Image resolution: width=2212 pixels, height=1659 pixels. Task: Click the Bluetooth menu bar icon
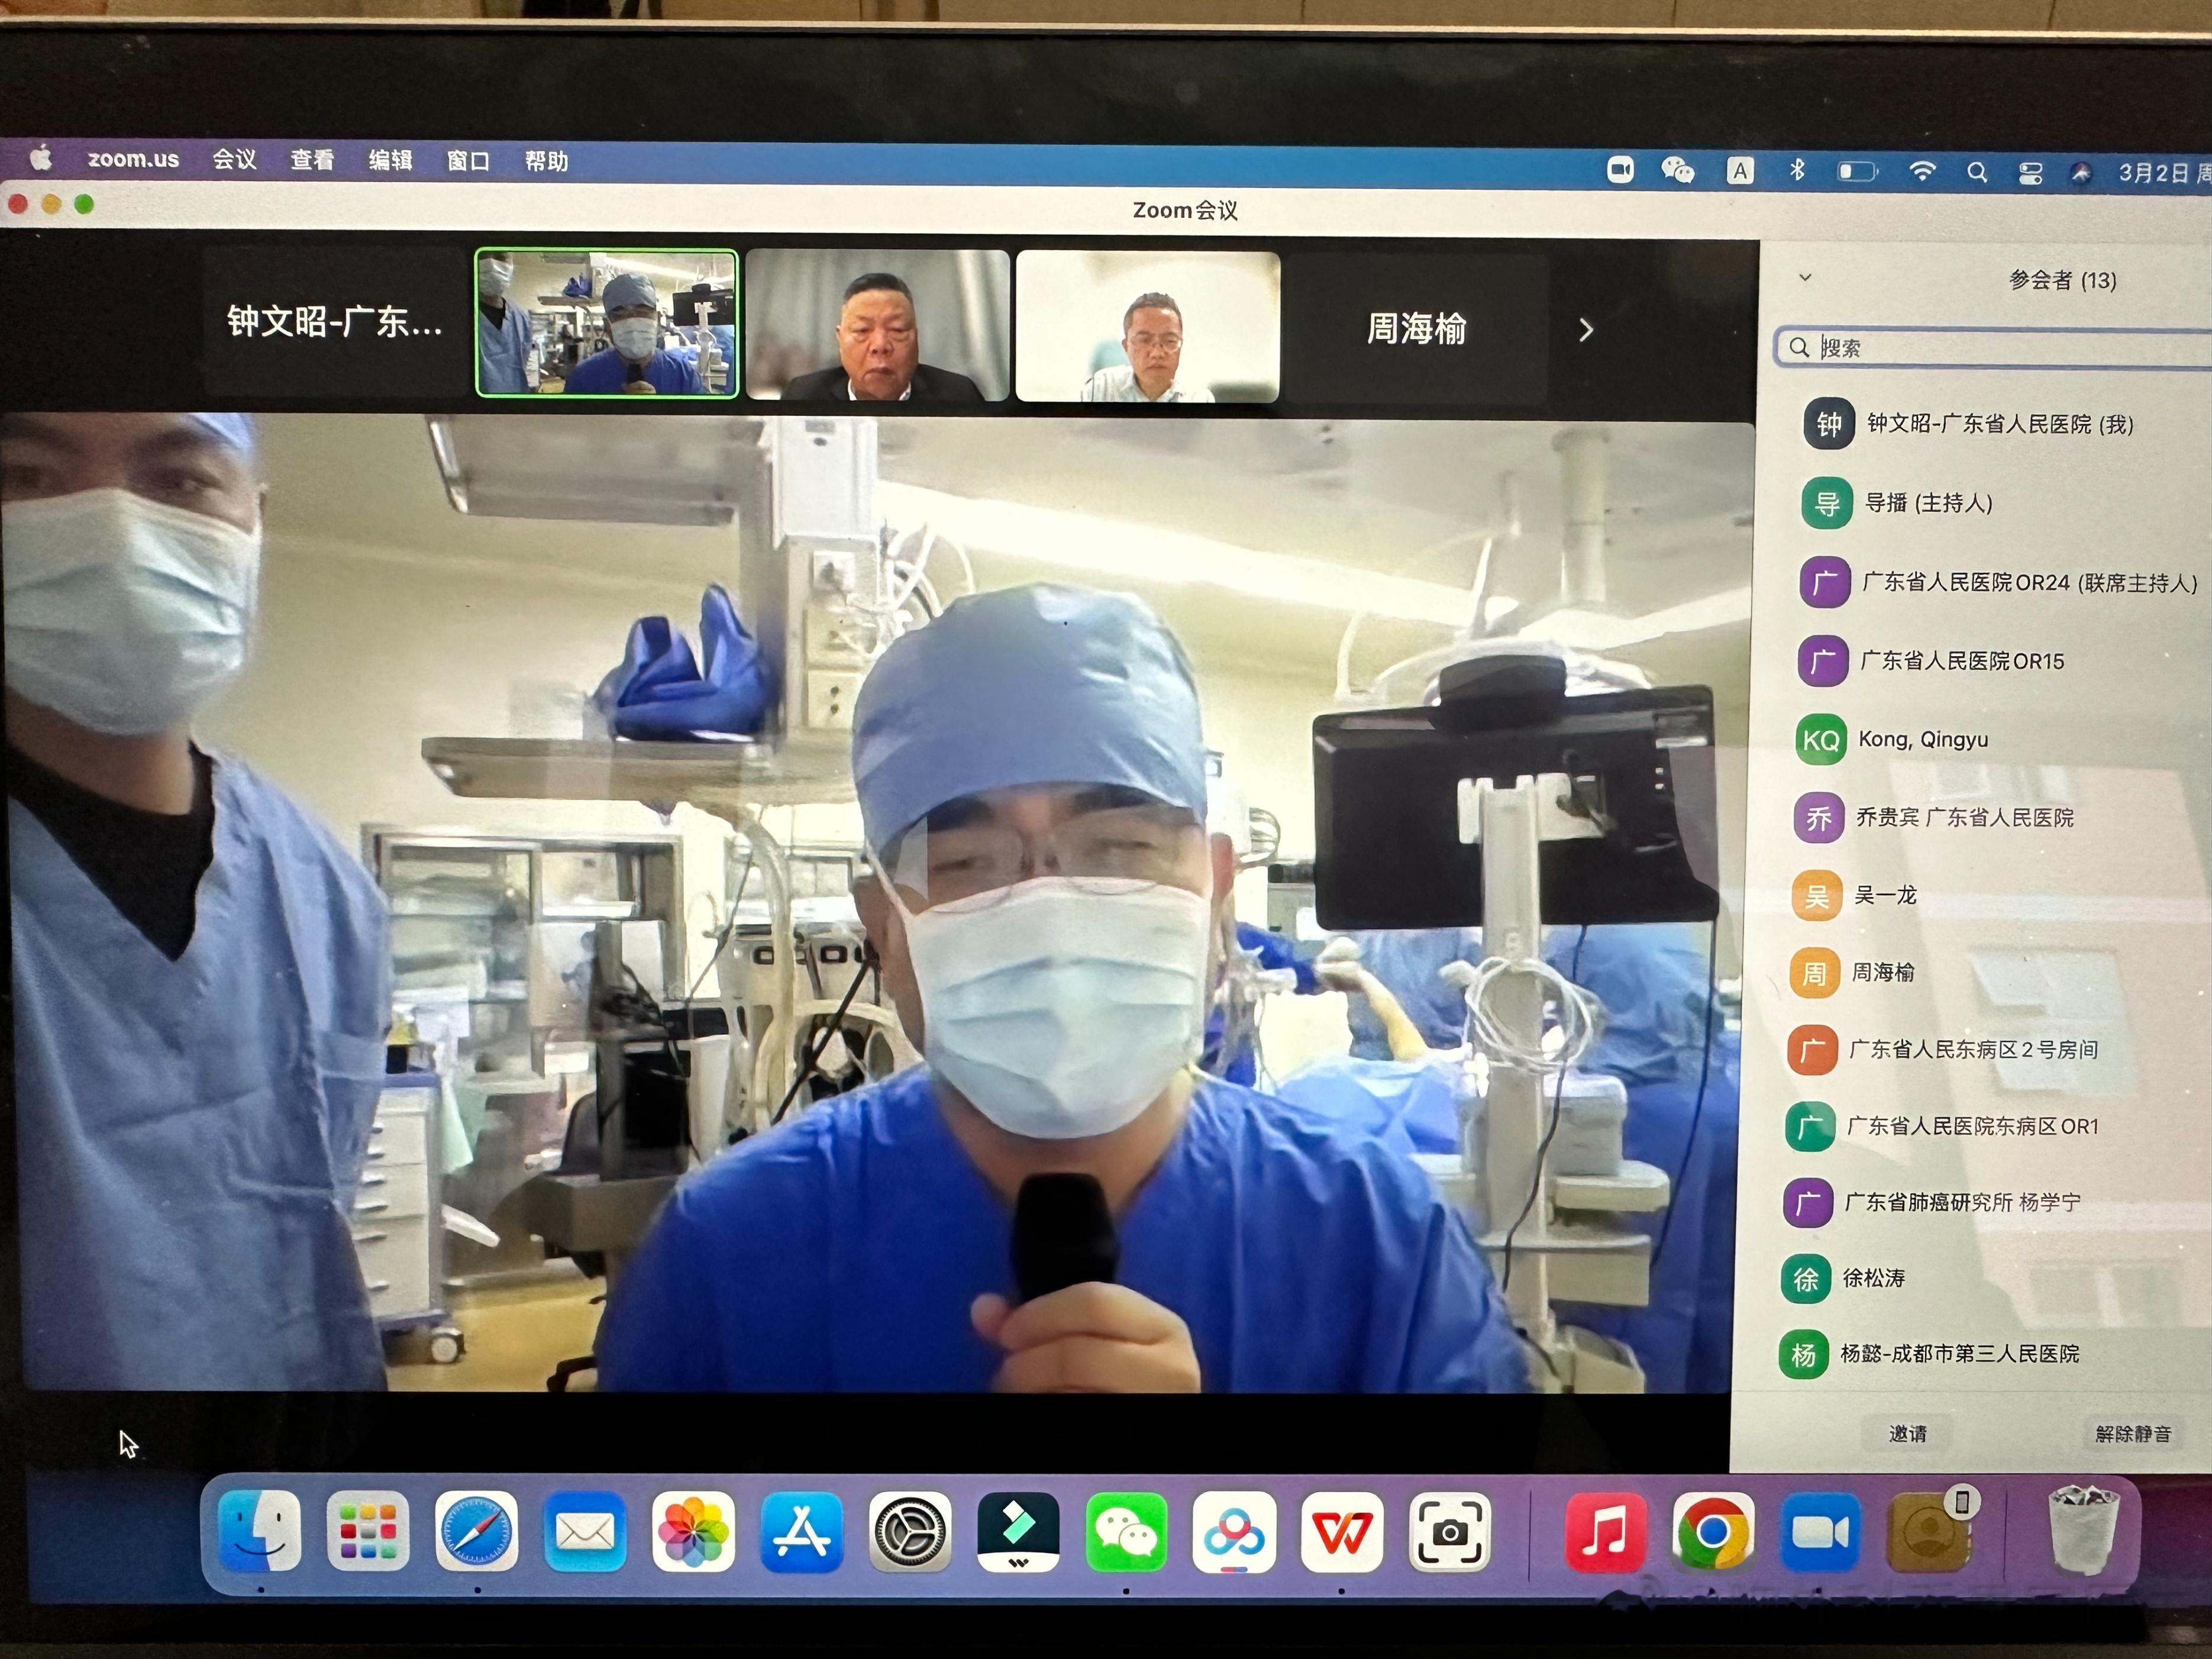[1797, 171]
